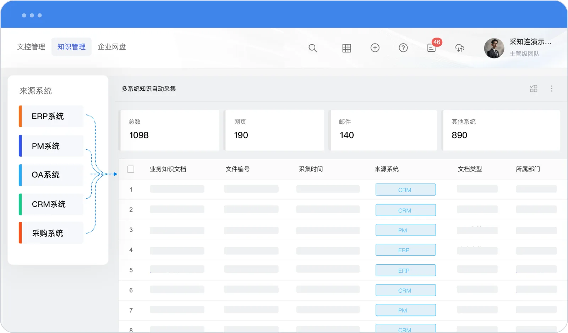
Task: Click the 多系统知识自动采集 panel title
Action: click(x=149, y=89)
